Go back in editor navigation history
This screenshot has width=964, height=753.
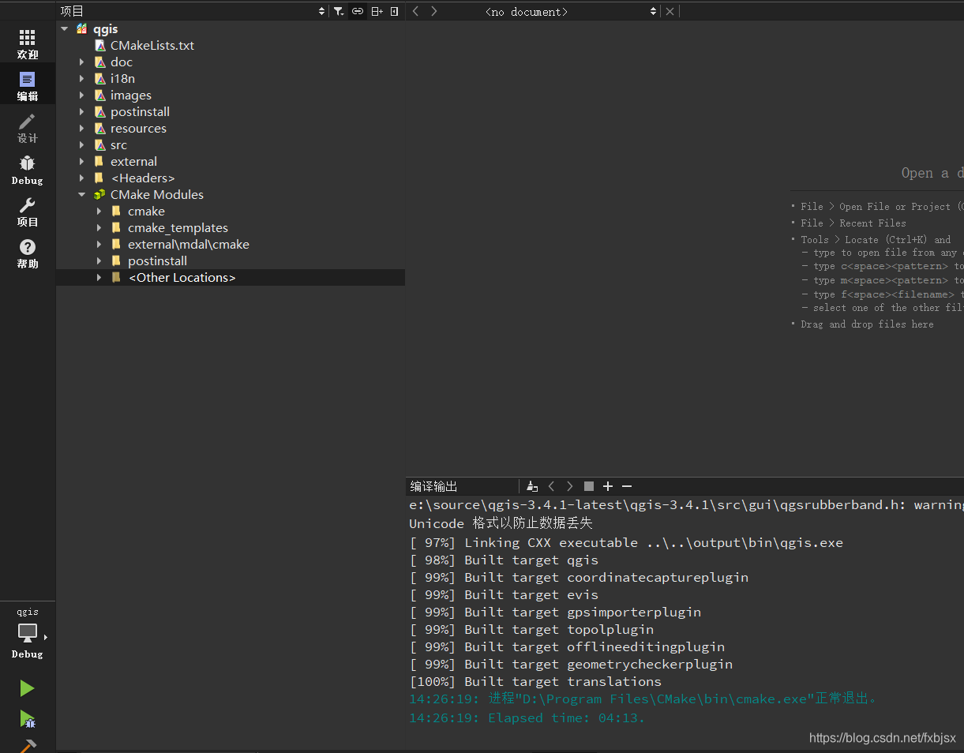(x=416, y=11)
